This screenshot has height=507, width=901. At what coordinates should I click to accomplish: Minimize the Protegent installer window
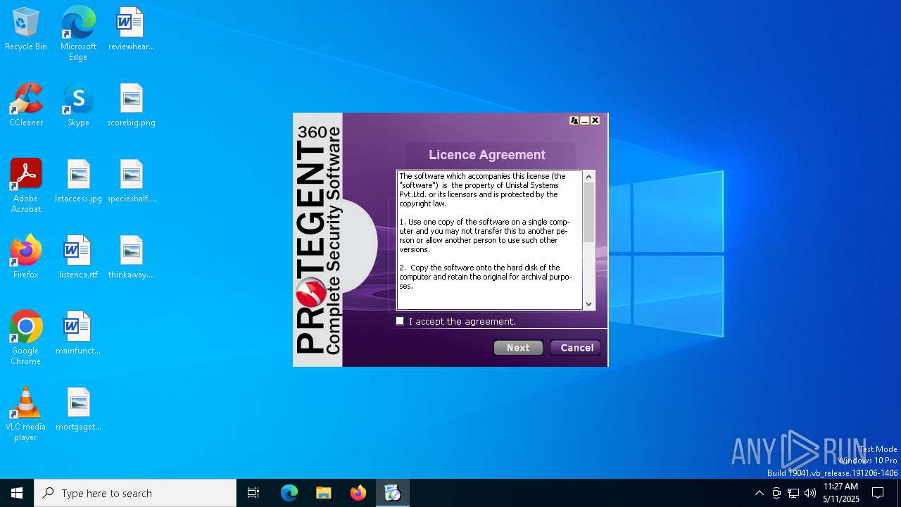click(584, 120)
